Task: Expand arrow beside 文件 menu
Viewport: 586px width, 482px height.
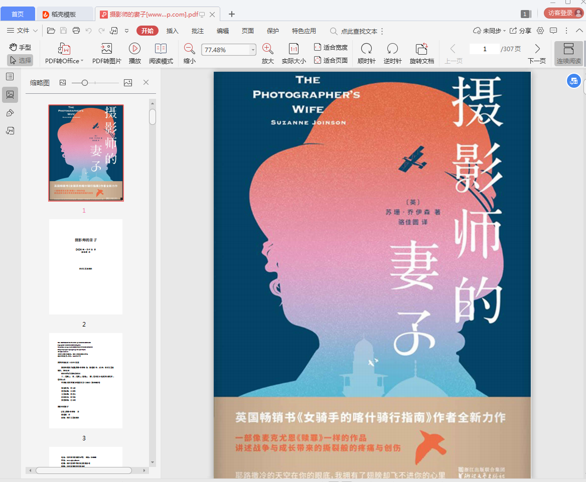Action: [35, 31]
